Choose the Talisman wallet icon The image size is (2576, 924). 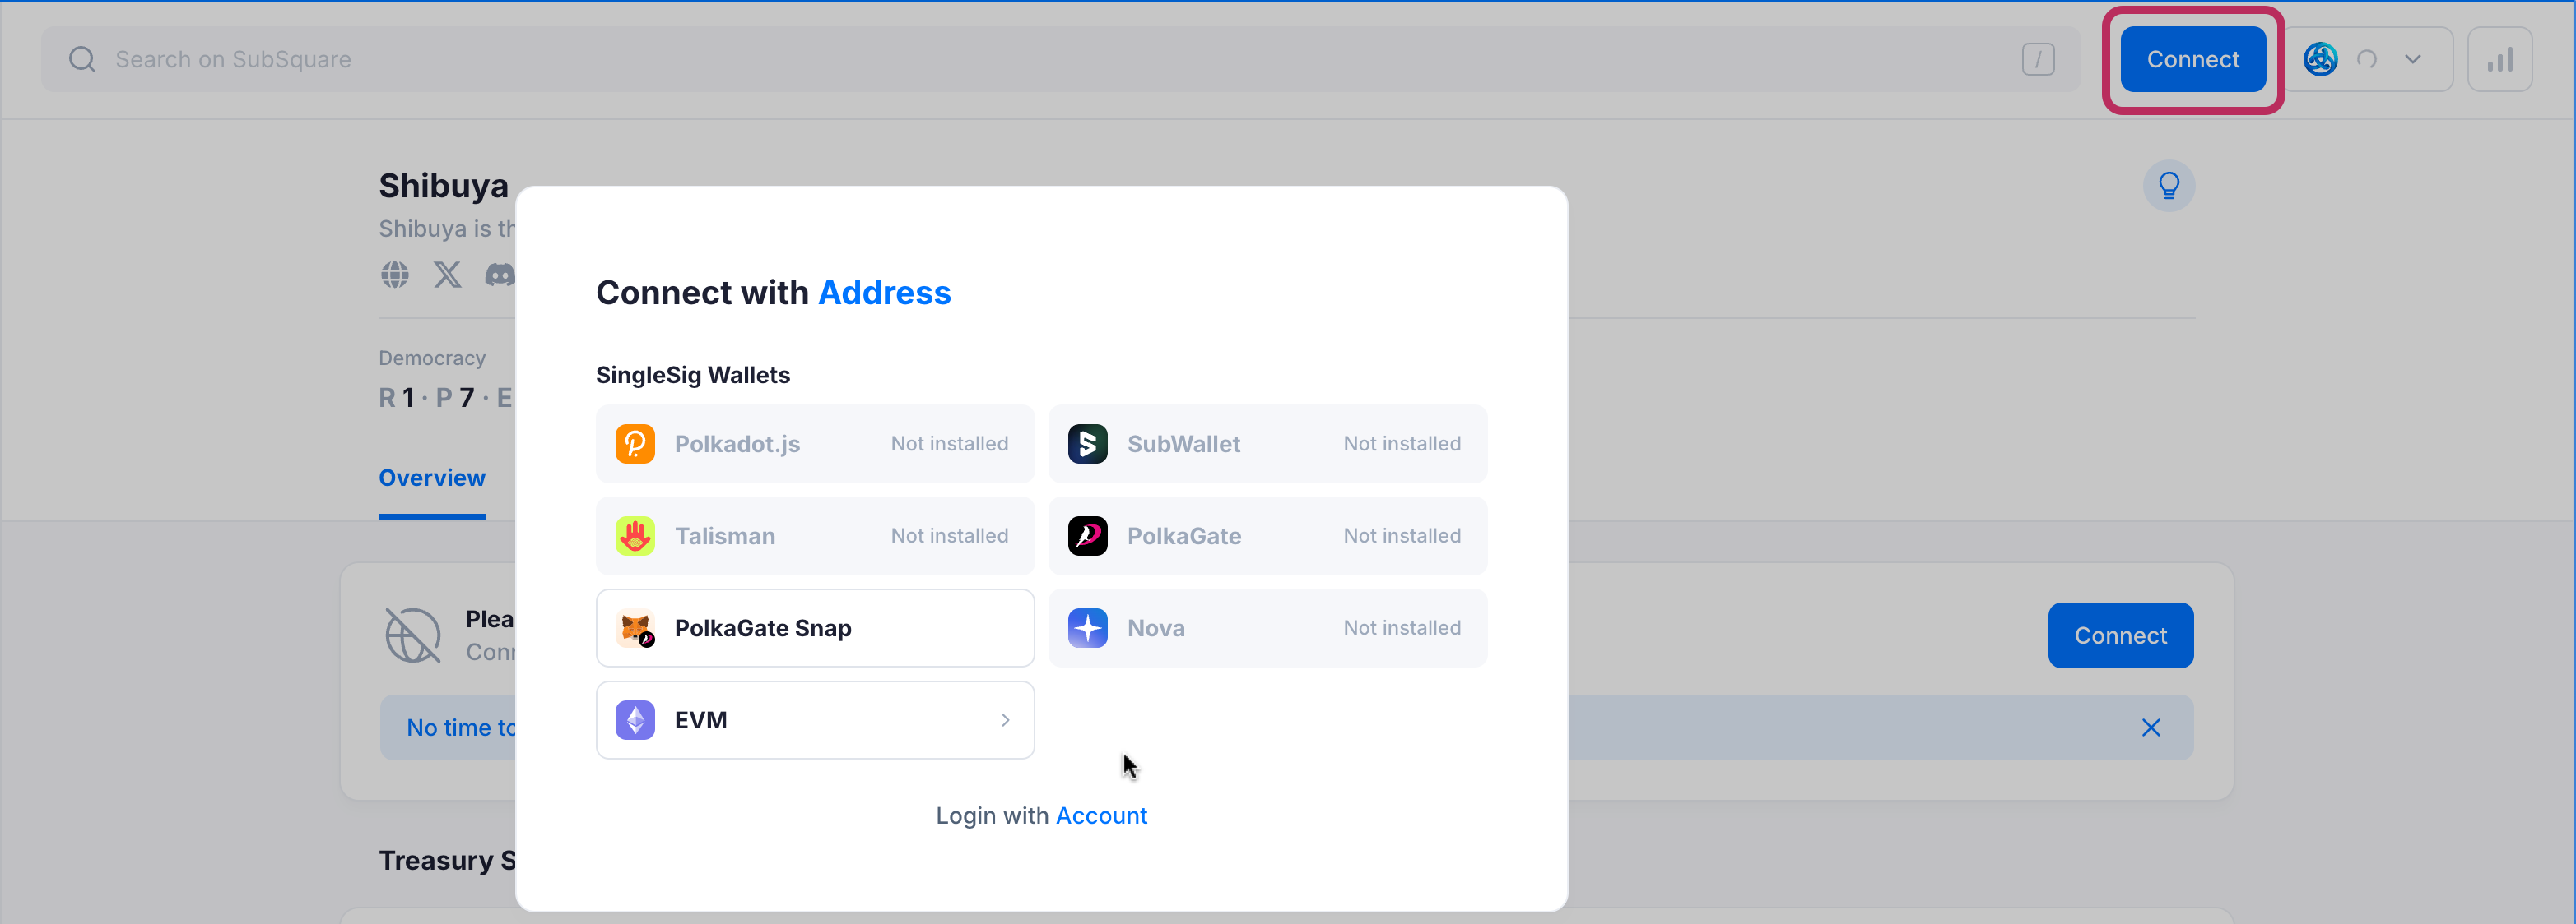(634, 537)
